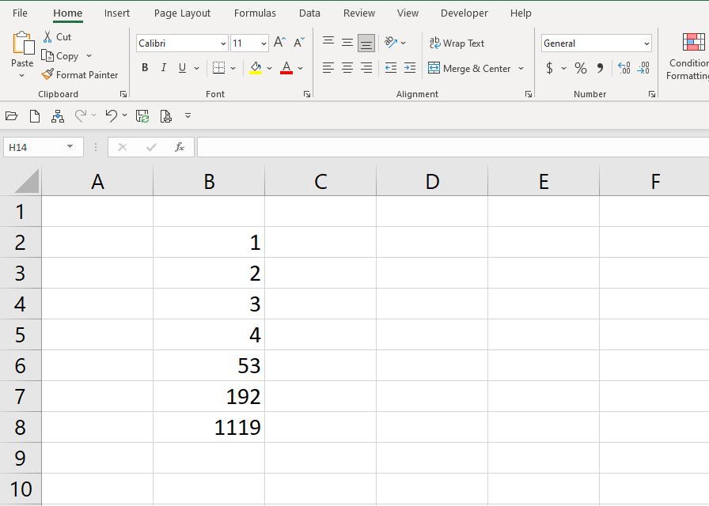Viewport: 709px width, 506px height.
Task: Apply bold formatting to selection
Action: [144, 67]
